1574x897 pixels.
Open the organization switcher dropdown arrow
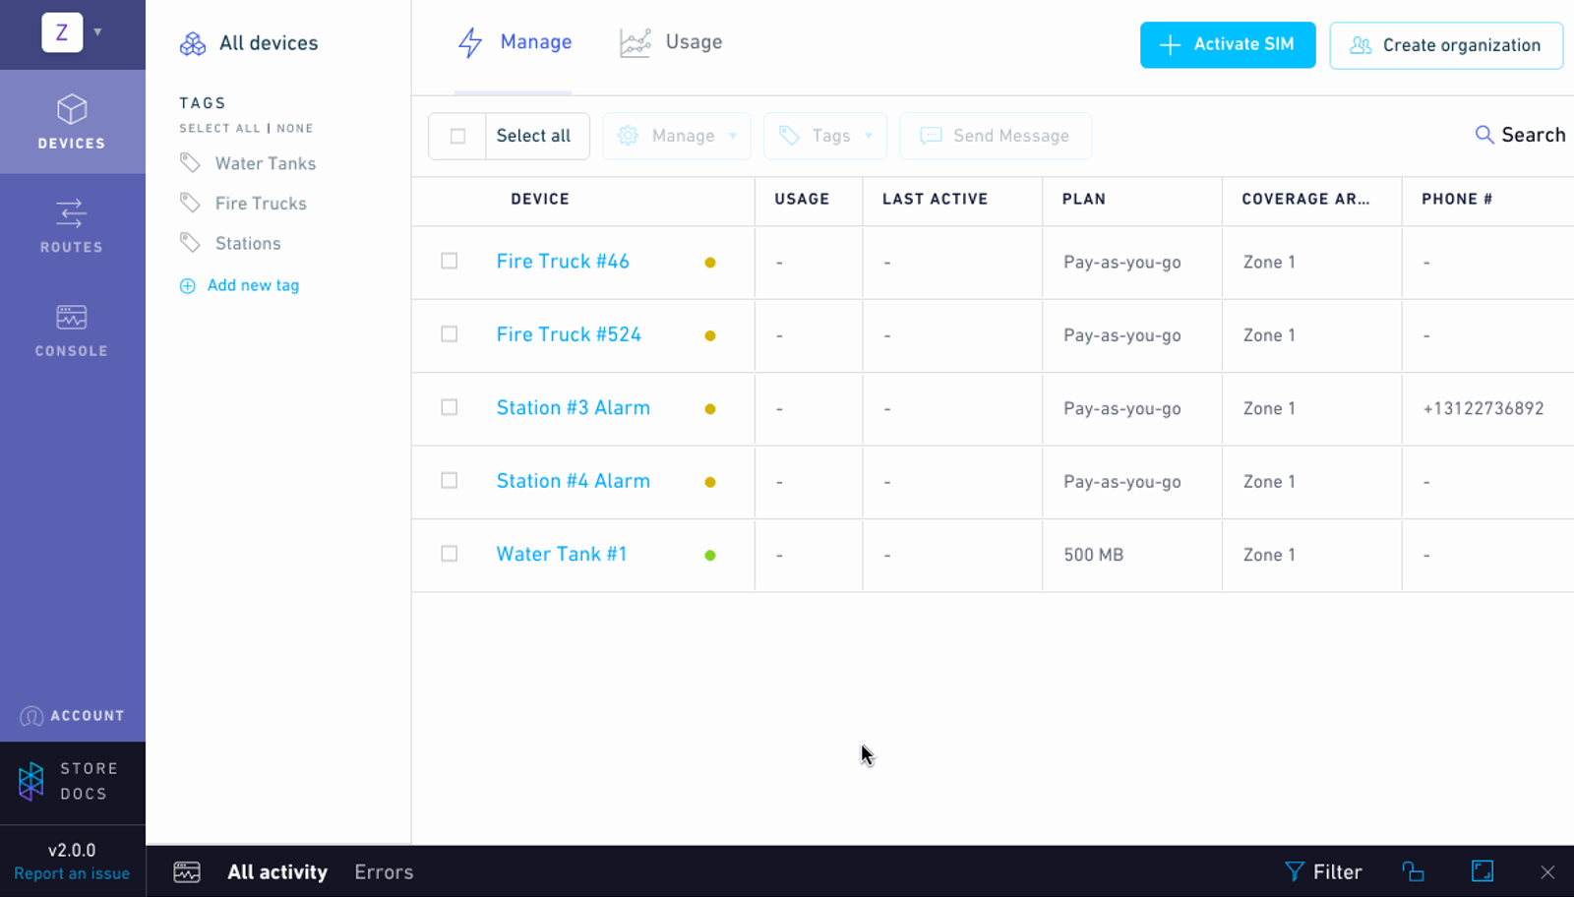97,32
